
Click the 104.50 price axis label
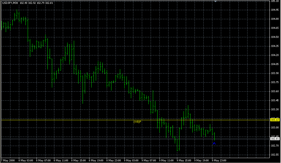tap(275, 37)
